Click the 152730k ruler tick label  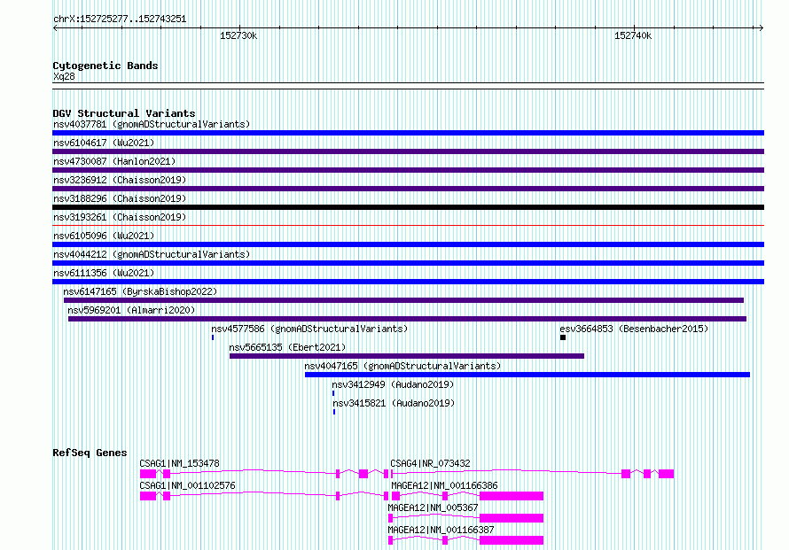tap(238, 35)
